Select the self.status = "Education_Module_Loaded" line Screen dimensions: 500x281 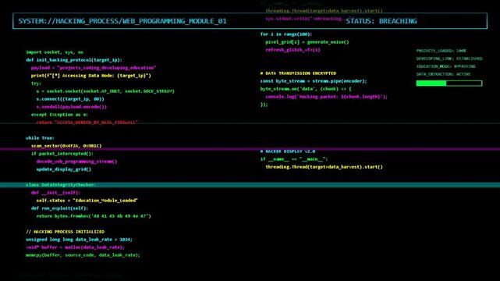tap(87, 201)
